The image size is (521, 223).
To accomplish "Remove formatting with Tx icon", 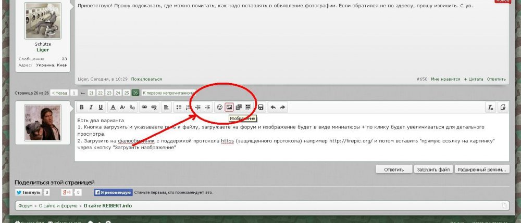I will point(490,107).
